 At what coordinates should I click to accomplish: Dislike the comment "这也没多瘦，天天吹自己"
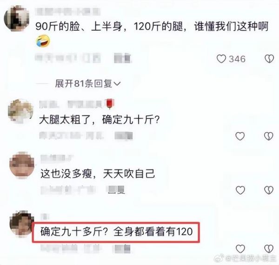click(269, 190)
